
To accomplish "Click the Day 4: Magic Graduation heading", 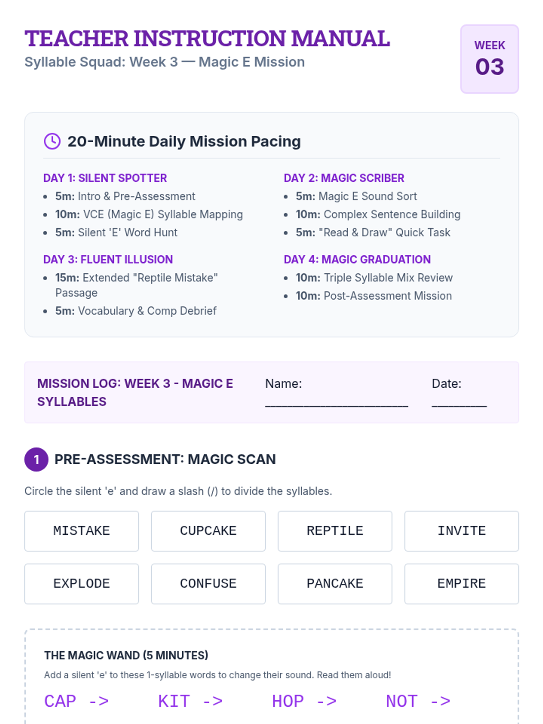I will [357, 260].
